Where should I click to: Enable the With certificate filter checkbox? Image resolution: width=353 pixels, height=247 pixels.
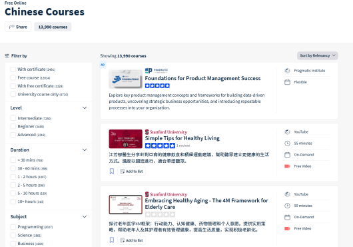pos(13,69)
